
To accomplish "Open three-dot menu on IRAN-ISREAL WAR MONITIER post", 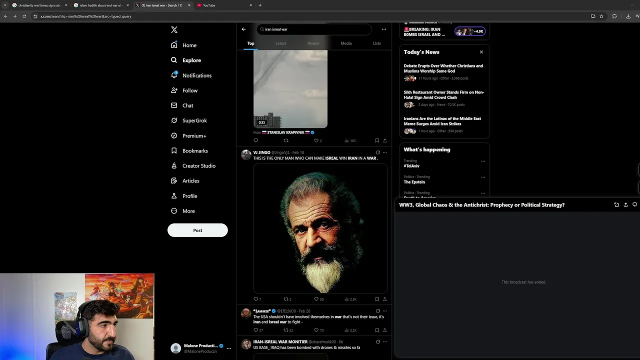I will [x=385, y=342].
